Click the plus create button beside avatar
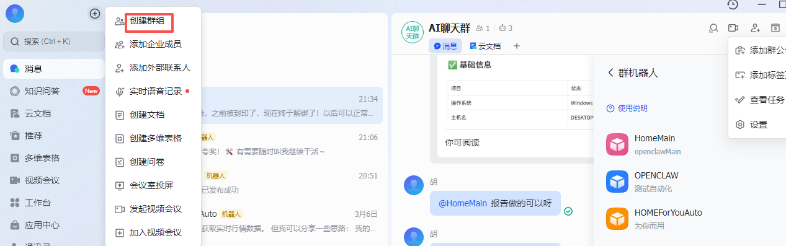The image size is (786, 246). (x=95, y=13)
